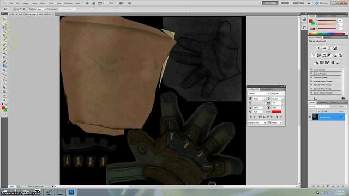349x196 pixels.
Task: Add a Photo Filter adjustment
Action: (x=335, y=56)
